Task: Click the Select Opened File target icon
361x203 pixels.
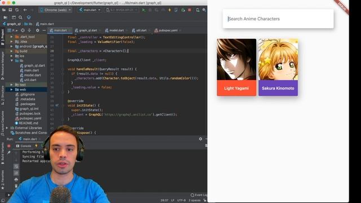Action: click(x=23, y=30)
